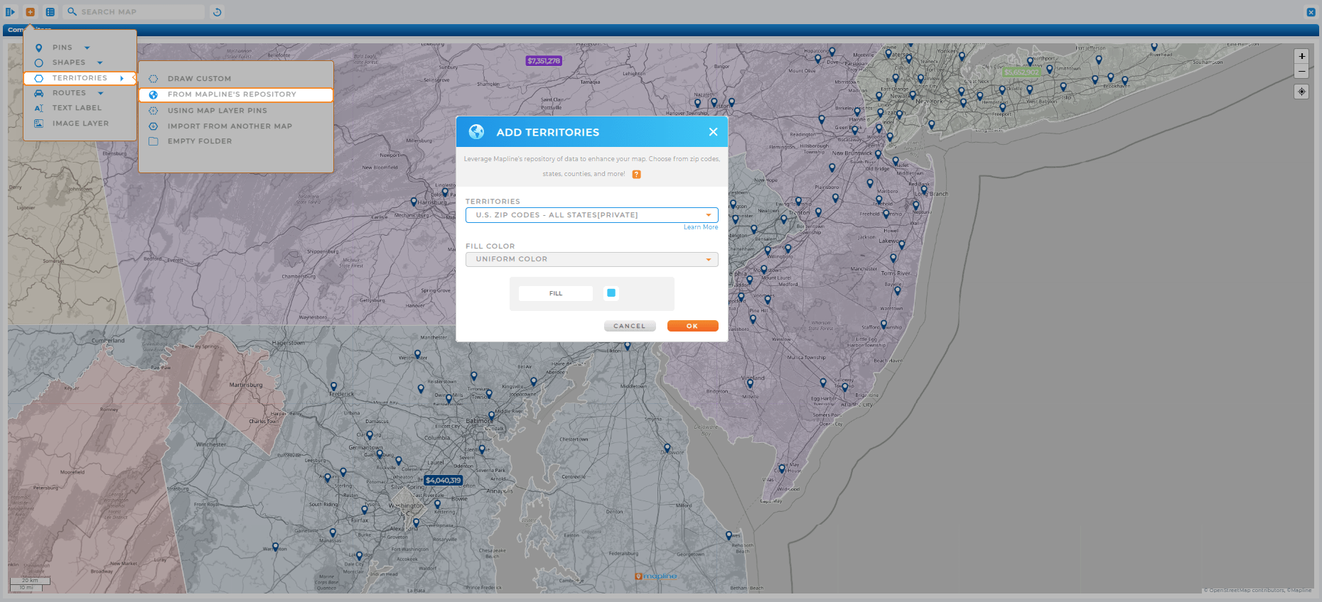Image resolution: width=1322 pixels, height=602 pixels.
Task: Choose From Mapline's Repository option
Action: pyautogui.click(x=236, y=94)
